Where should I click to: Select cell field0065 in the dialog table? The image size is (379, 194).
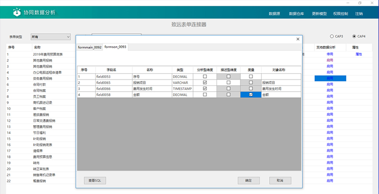[x=114, y=82]
